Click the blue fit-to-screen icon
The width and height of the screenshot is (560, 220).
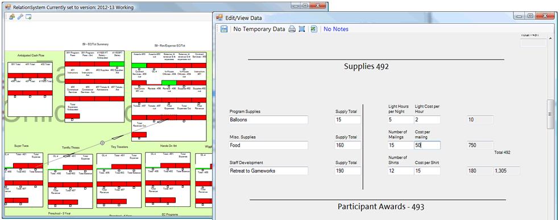[x=302, y=29]
